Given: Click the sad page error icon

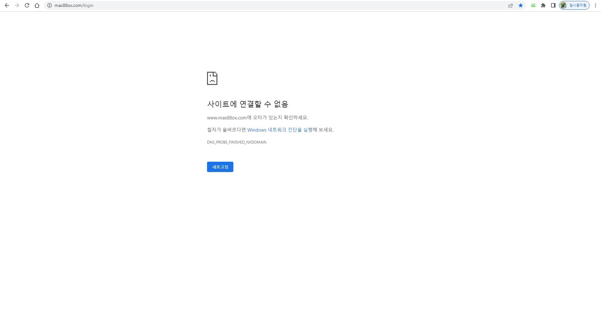Looking at the screenshot, I should 212,78.
